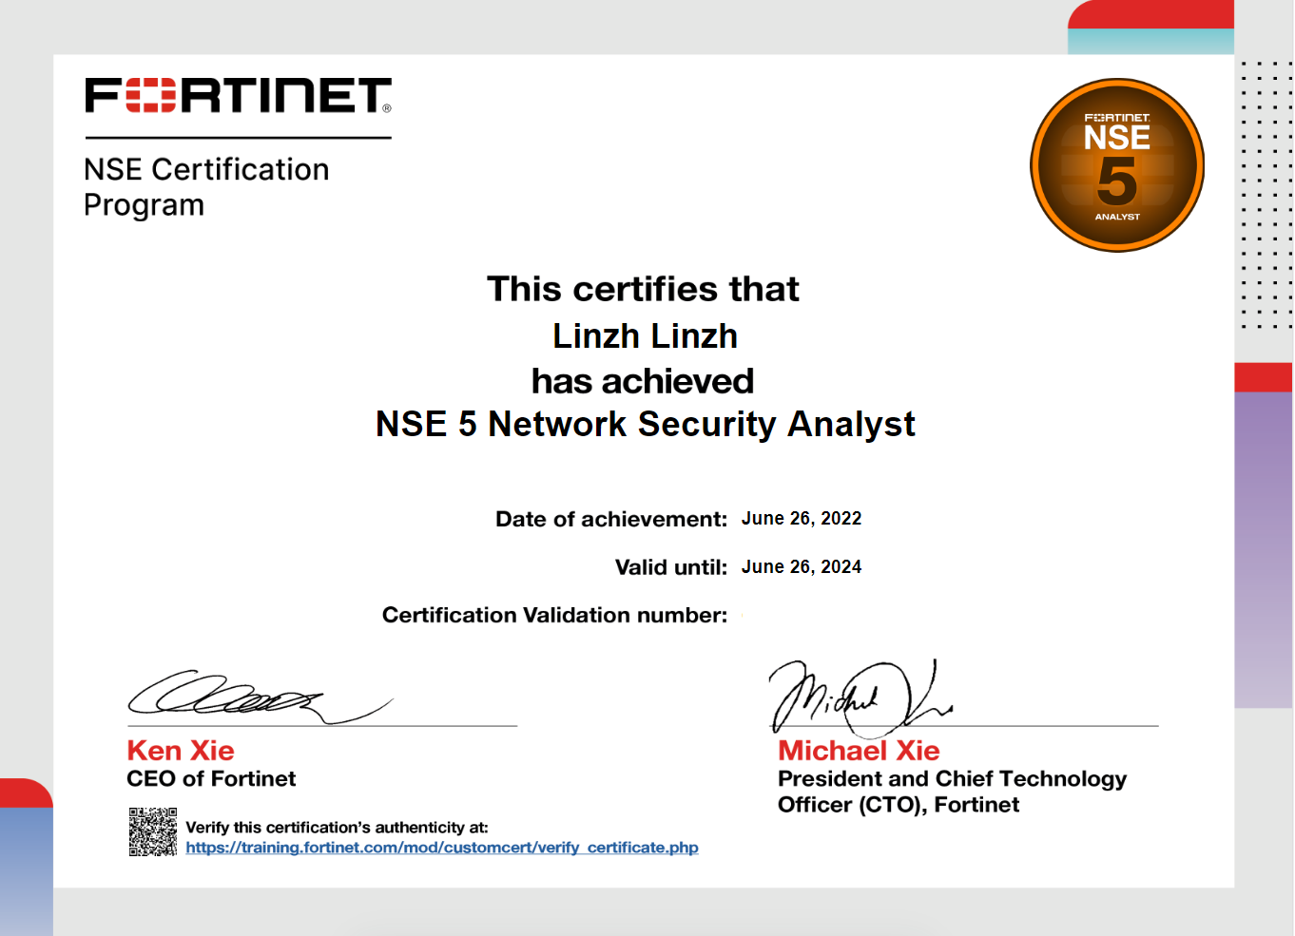Select the 'Certification Validation number:' label
This screenshot has height=936, width=1295.
tap(554, 616)
